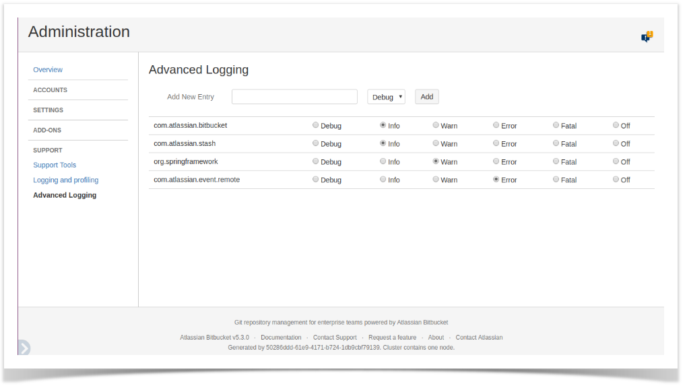Set org.springframework to Fatal

[x=556, y=161]
